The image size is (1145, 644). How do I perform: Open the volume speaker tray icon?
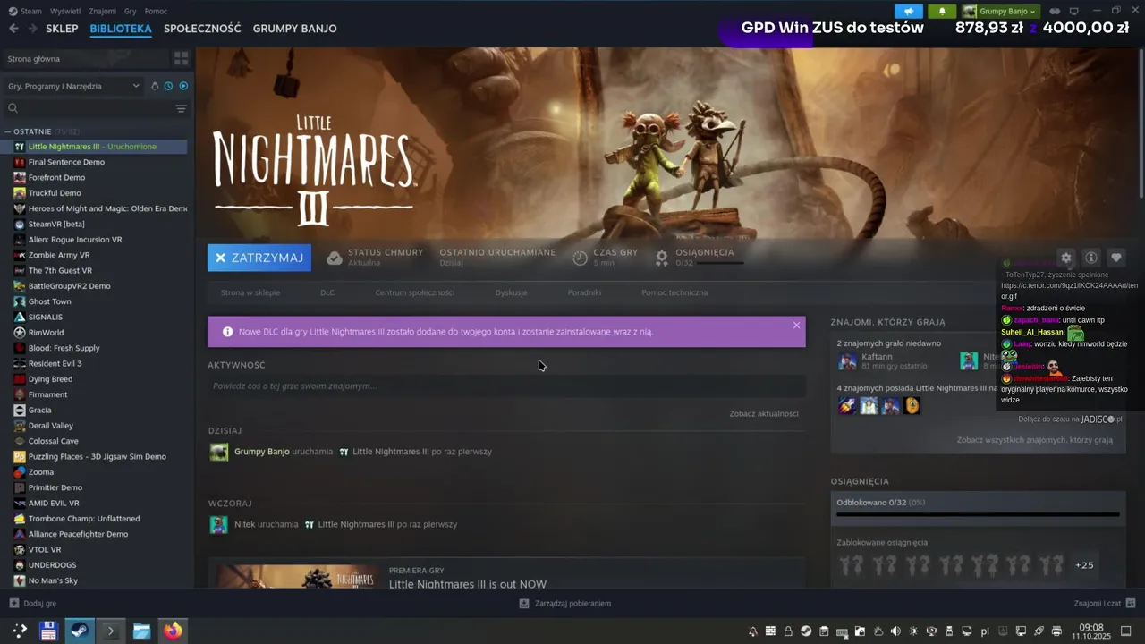pyautogui.click(x=895, y=631)
